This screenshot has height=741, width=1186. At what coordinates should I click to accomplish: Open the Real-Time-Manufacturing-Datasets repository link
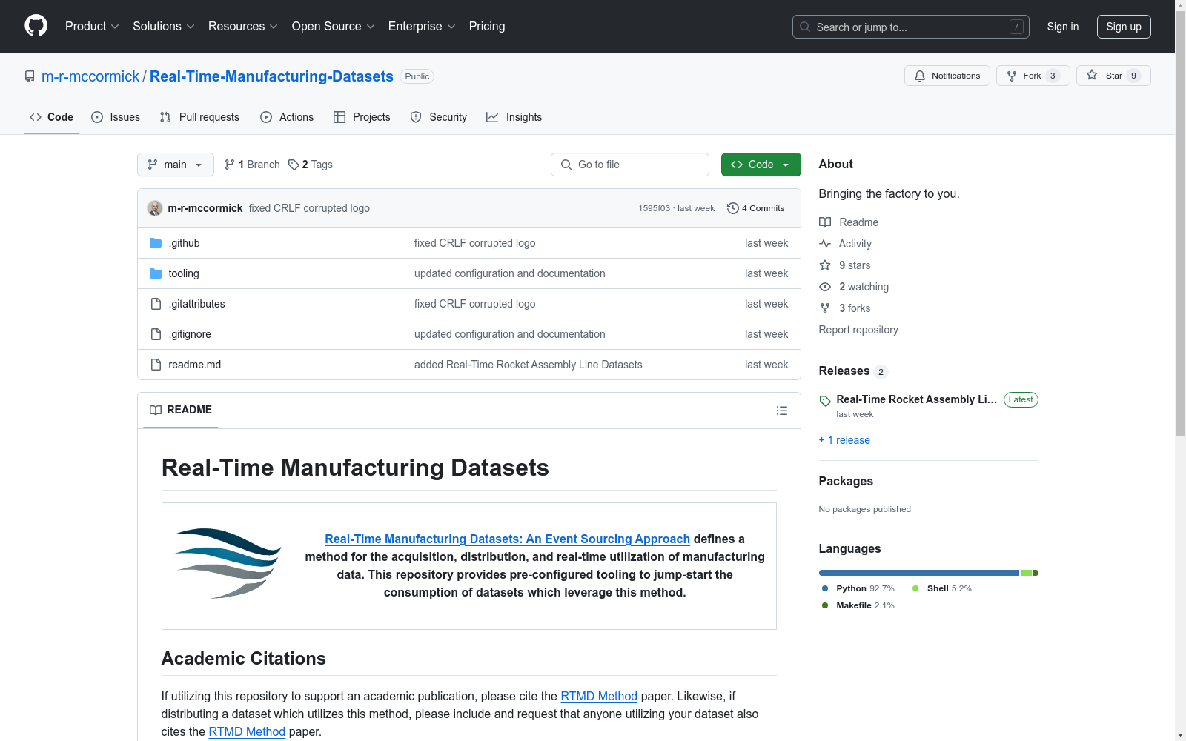pos(271,76)
